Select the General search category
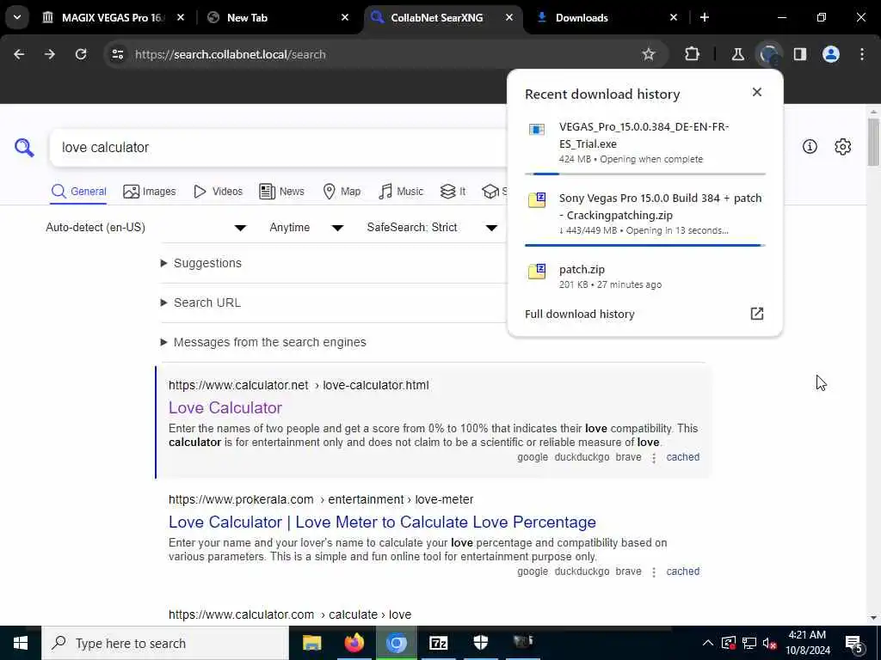 tap(78, 192)
